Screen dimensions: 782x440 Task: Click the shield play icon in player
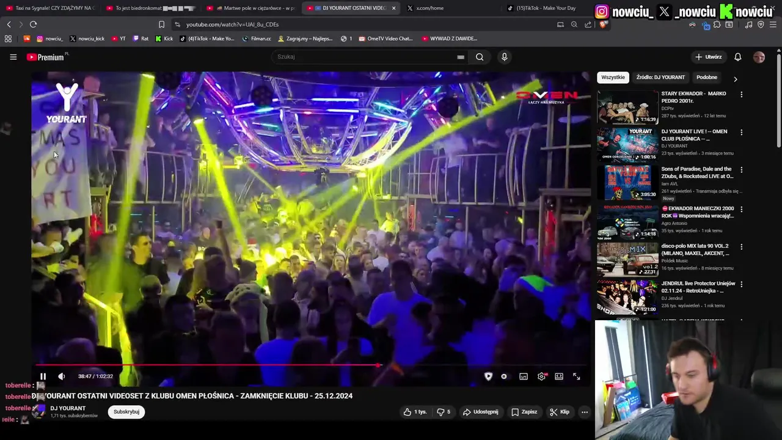(x=488, y=376)
